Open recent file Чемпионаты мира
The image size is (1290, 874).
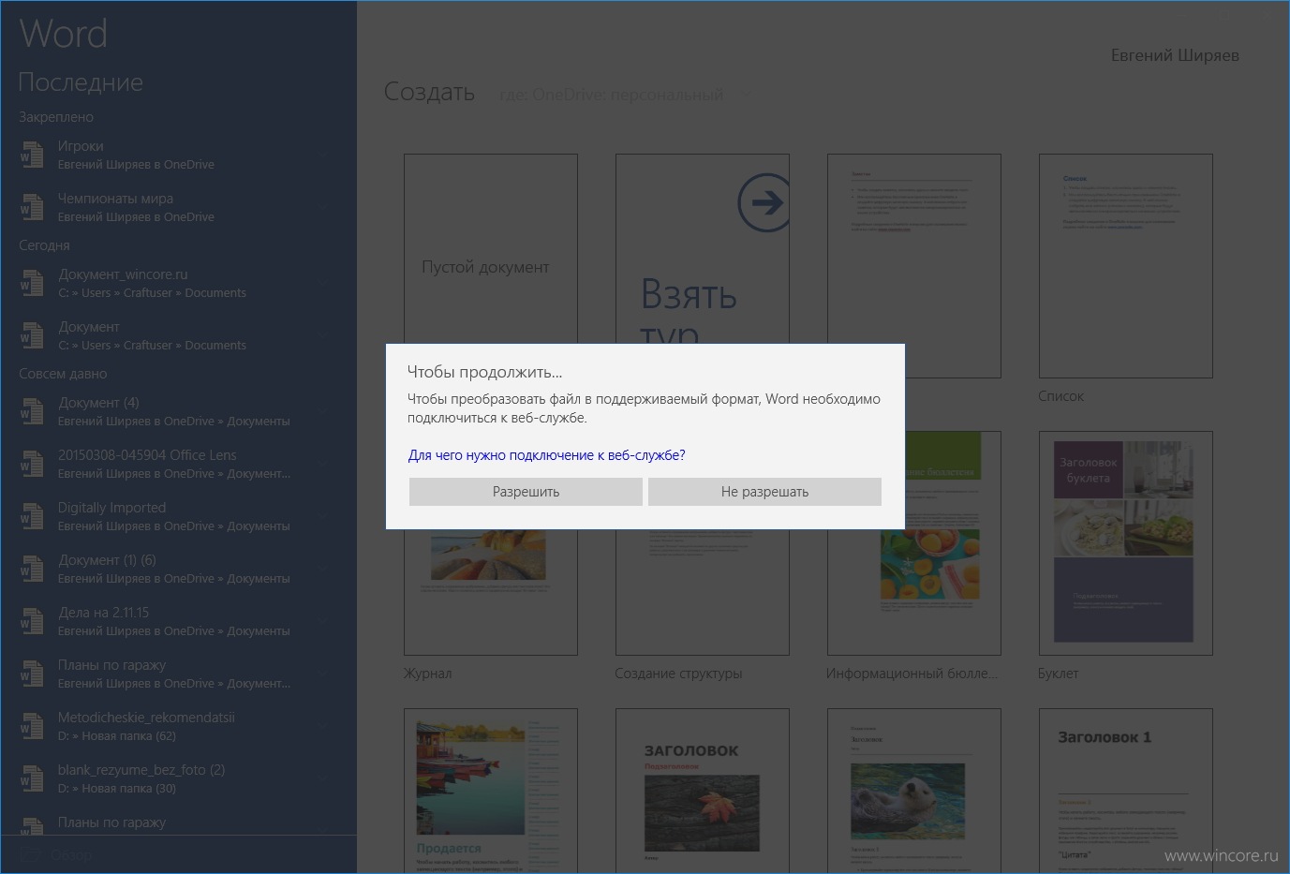[x=178, y=207]
